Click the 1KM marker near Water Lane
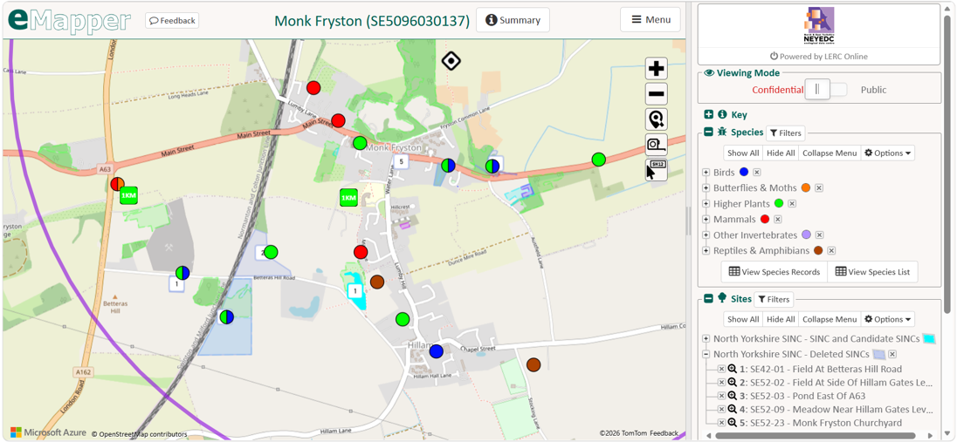 348,198
